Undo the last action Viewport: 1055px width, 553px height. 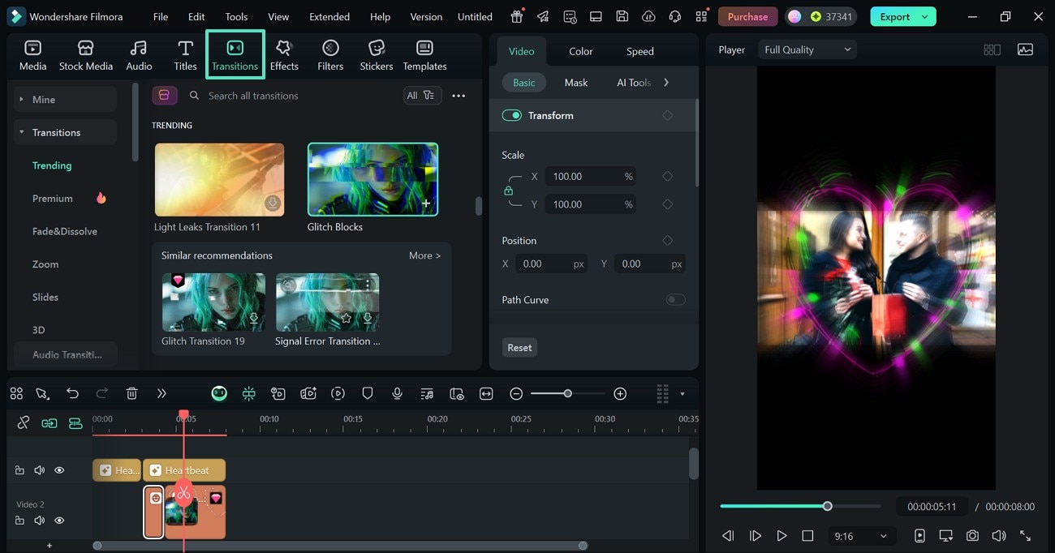pos(72,393)
